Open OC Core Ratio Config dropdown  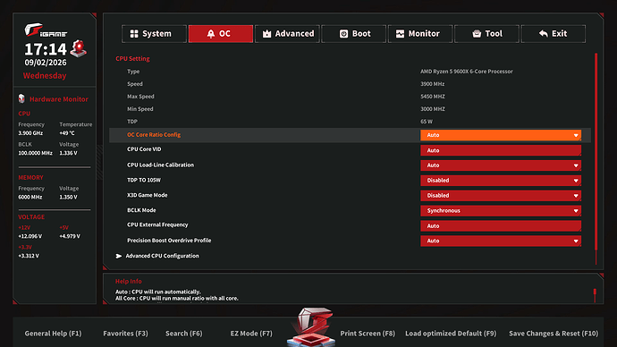pos(501,135)
